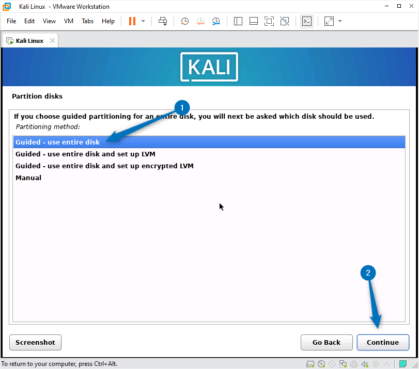Click the CD/DVD device status icon

click(321, 364)
